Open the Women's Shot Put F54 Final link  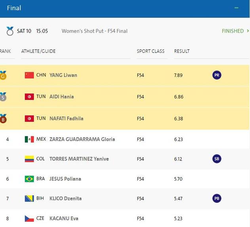95,31
